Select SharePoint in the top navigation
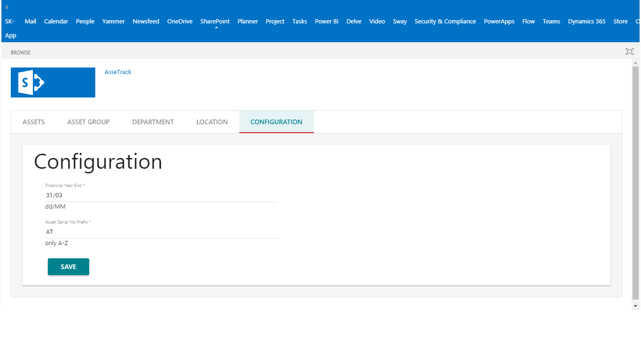This screenshot has width=641, height=360. click(x=215, y=21)
